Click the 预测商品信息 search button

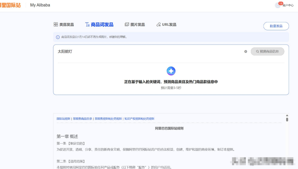[x=267, y=51]
